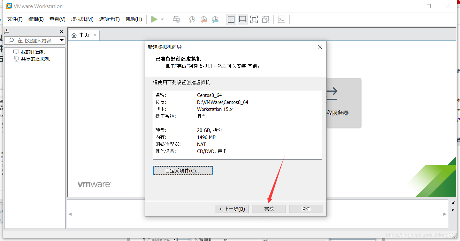This screenshot has height=241, width=460.
Task: Switch to the 主页 tab
Action: click(x=84, y=35)
